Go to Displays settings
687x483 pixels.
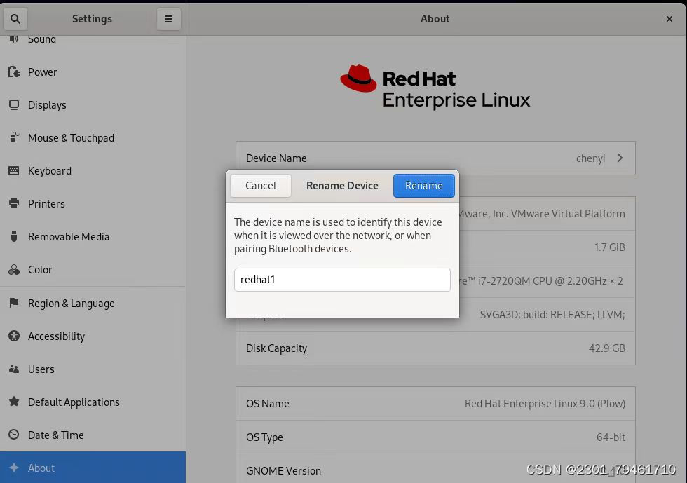click(93, 104)
